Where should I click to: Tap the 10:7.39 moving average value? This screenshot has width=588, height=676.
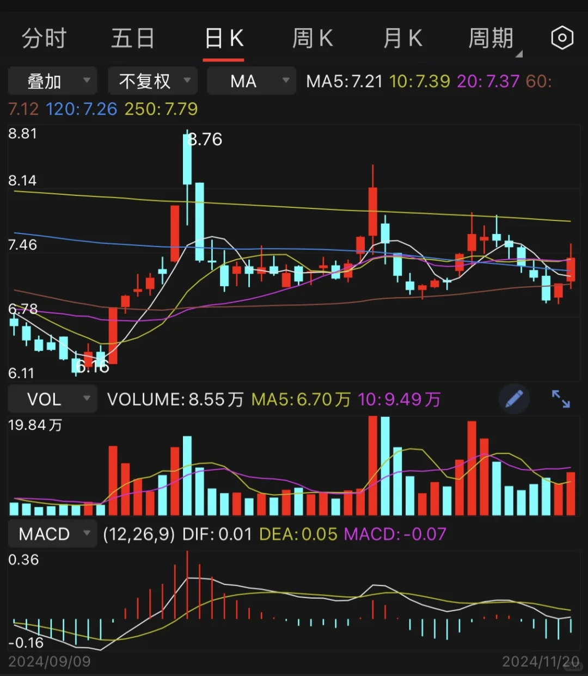(x=420, y=81)
